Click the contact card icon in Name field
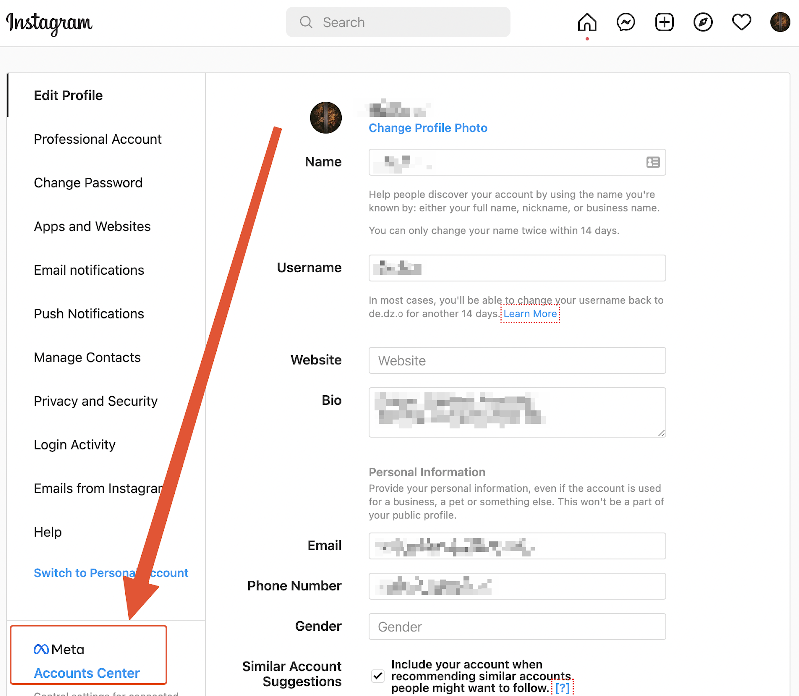Viewport: 799px width, 696px height. tap(653, 162)
